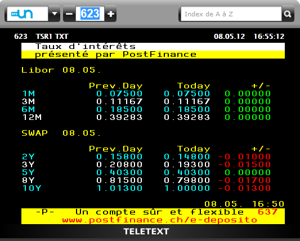Increase page number with plus button
This screenshot has width=300, height=241.
click(110, 14)
